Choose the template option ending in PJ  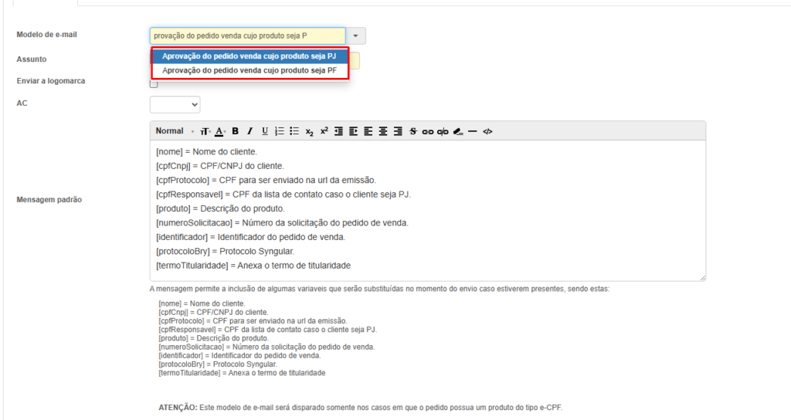tap(249, 56)
